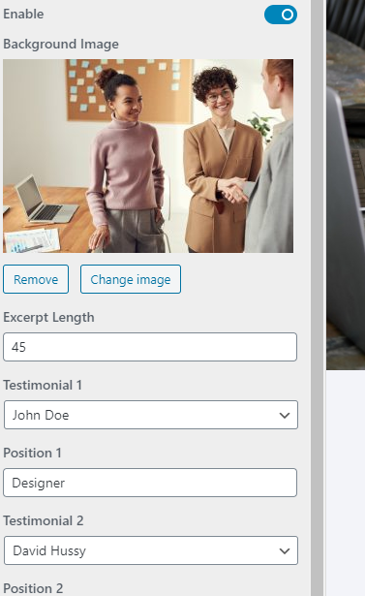
Task: Remove the background image
Action: coord(36,279)
